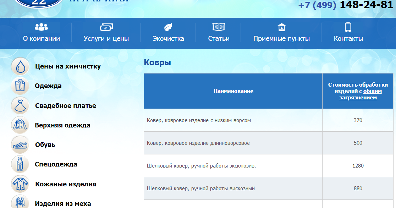This screenshot has height=208, width=396.
Task: Click the shirt and tie icon for Одежда
Action: click(x=20, y=86)
